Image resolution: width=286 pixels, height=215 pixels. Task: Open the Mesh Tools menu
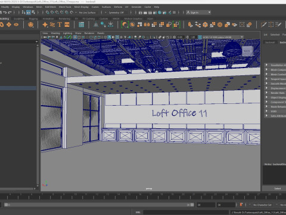coord(65,7)
